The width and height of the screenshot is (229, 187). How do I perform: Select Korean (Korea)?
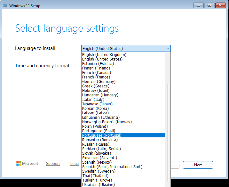[123, 109]
